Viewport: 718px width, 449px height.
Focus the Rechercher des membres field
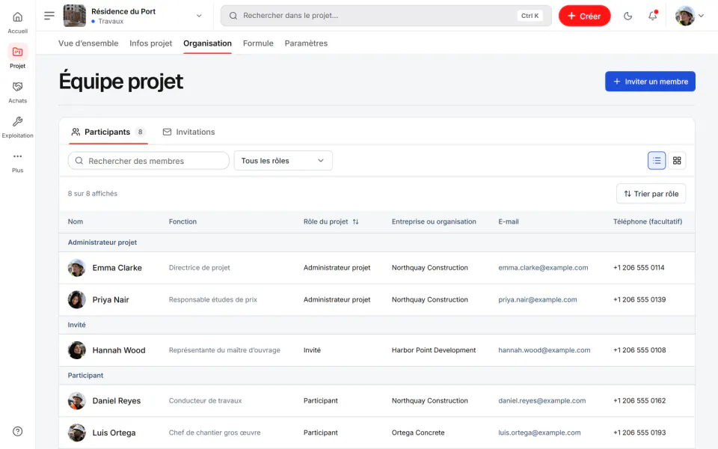148,161
